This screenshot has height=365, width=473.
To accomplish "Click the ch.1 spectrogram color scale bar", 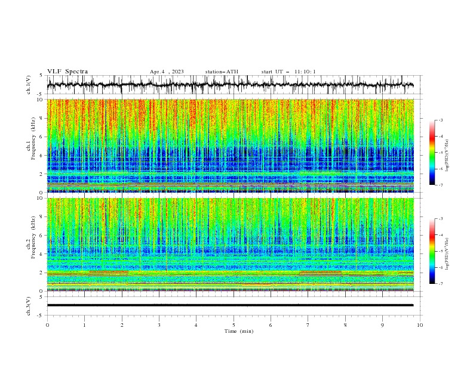I will click(x=432, y=153).
